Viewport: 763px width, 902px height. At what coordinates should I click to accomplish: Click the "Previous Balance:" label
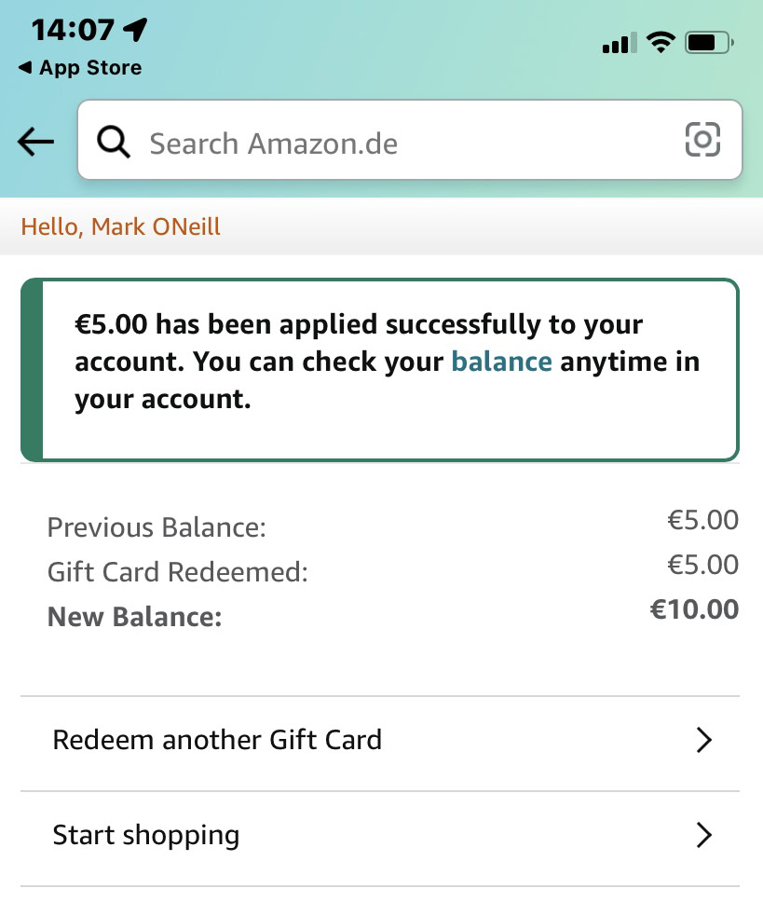(157, 528)
